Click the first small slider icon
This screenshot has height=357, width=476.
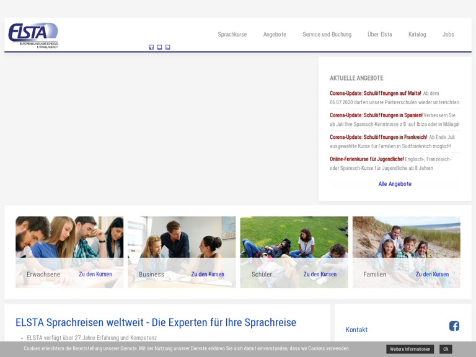pos(151,47)
